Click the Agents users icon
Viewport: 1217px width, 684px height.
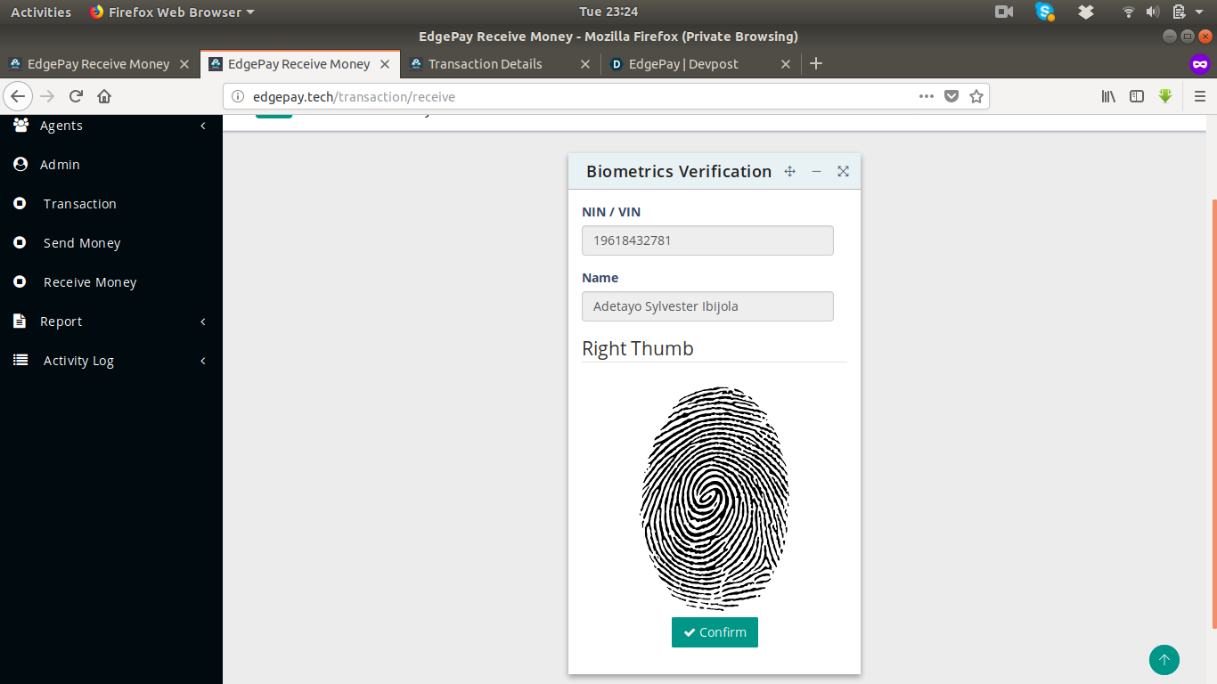pyautogui.click(x=20, y=125)
